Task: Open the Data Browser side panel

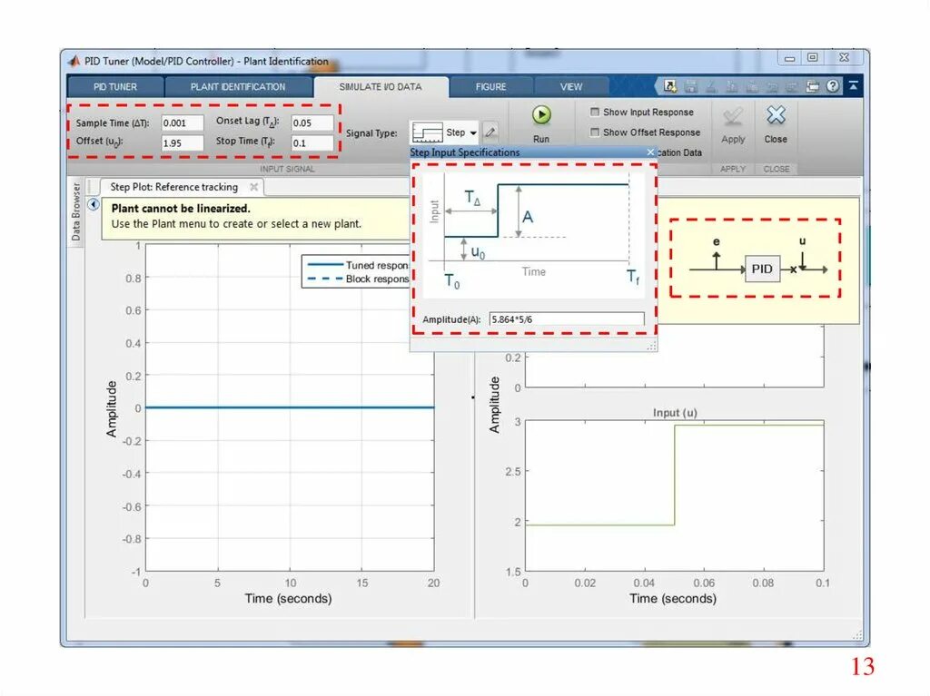Action: click(75, 211)
